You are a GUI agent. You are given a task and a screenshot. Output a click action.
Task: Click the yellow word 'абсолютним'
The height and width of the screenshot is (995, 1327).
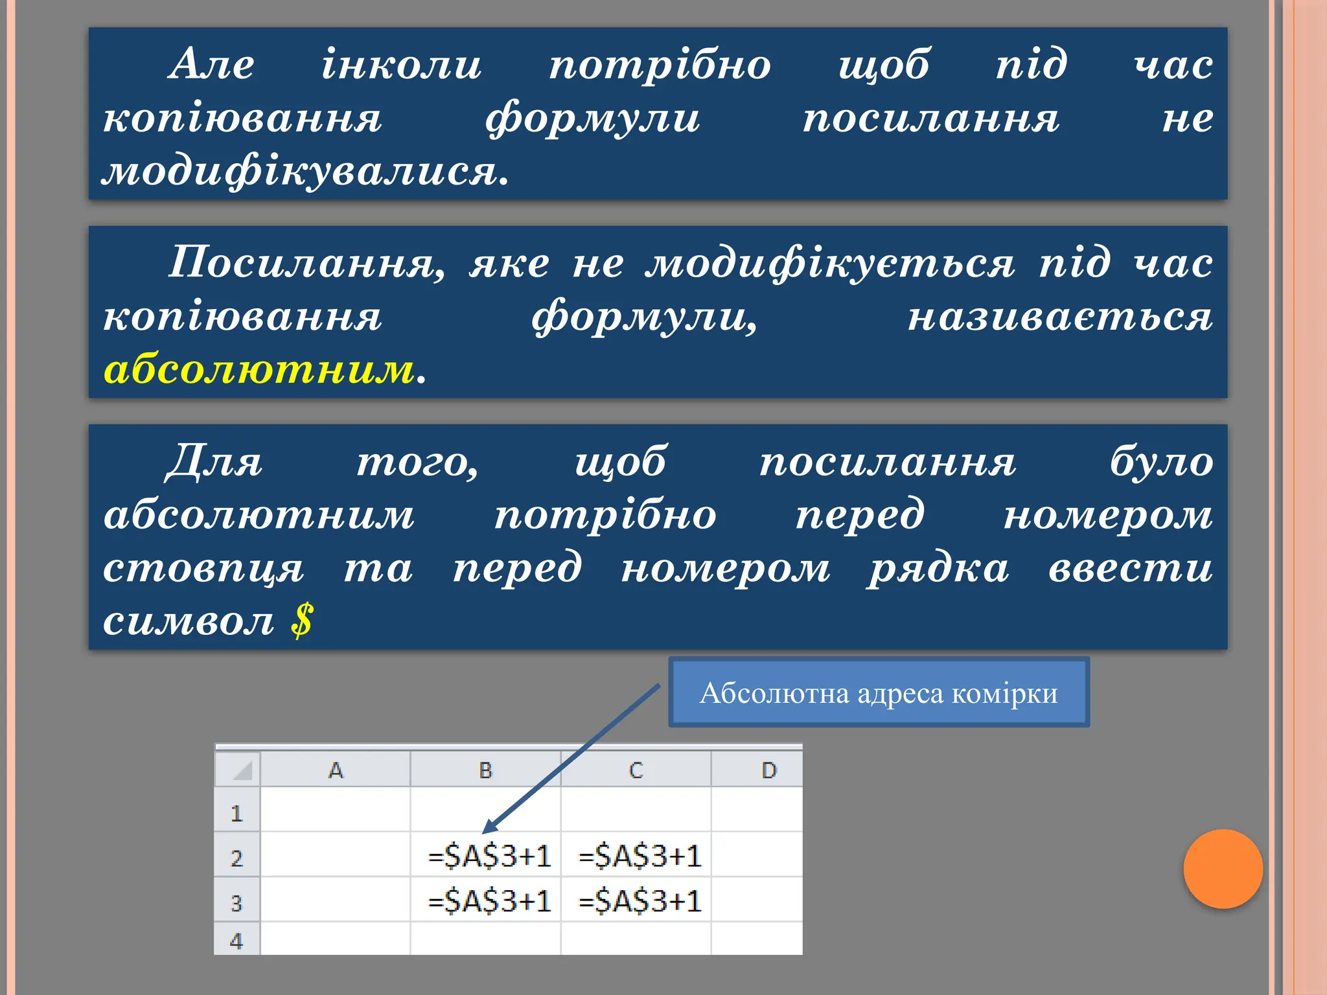[x=259, y=370]
